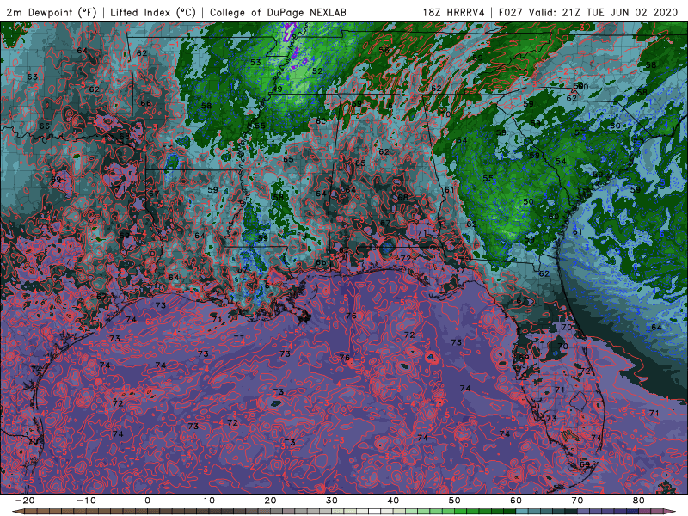The image size is (688, 516).
Task: Click the purple color bar segment below 70
Action: click(x=584, y=512)
